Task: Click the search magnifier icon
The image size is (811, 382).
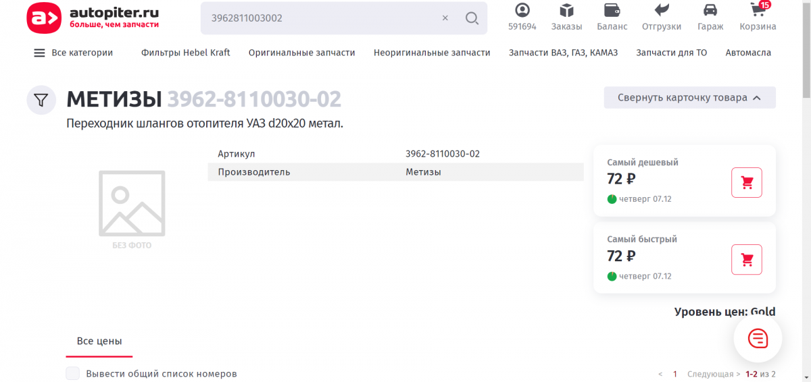Action: (472, 18)
